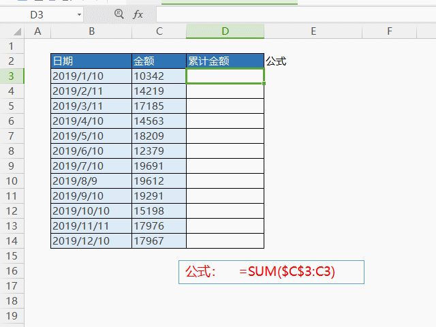Click the fill handle of cell D3
The width and height of the screenshot is (436, 327).
[x=264, y=83]
